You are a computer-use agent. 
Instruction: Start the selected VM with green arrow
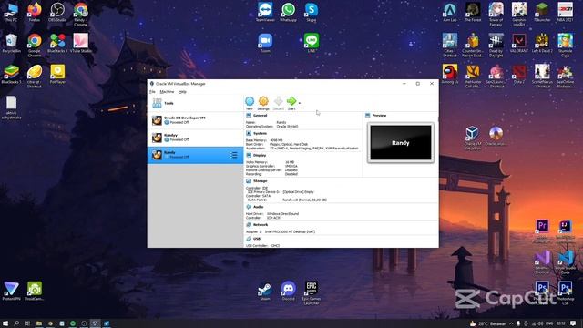click(x=291, y=103)
